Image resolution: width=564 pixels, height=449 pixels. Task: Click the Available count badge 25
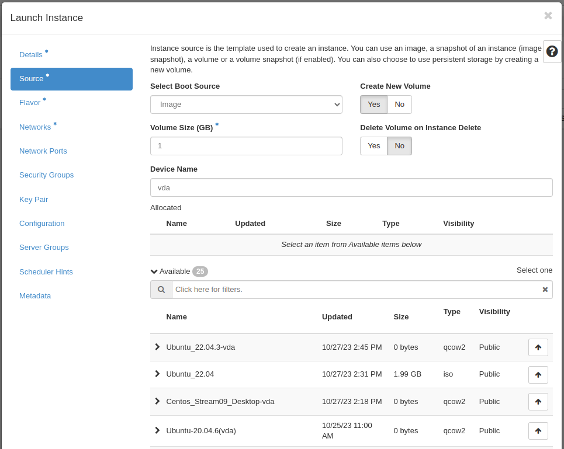[200, 272]
